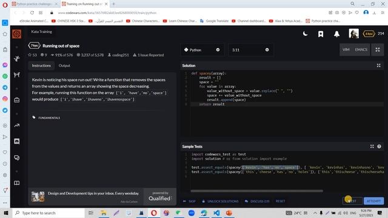The image size is (388, 218).
Task: Open Opera sidebar settings gear icon
Action: 5,175
